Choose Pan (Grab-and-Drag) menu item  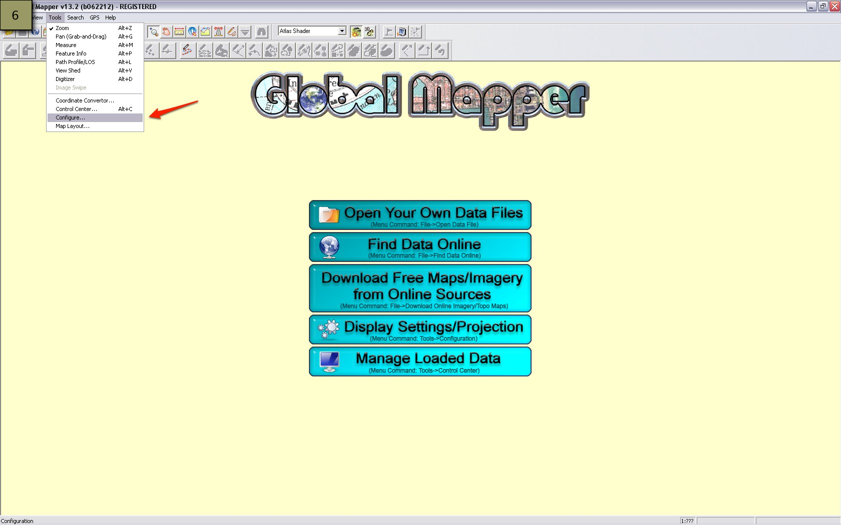click(95, 36)
